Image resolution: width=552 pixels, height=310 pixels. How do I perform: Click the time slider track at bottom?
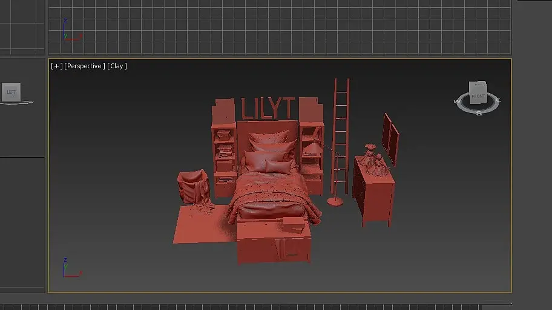(241, 307)
